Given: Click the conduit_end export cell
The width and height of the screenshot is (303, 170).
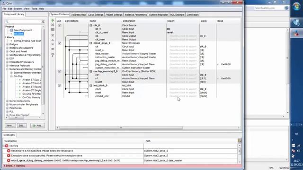Looking at the screenshot, I should (x=183, y=96).
